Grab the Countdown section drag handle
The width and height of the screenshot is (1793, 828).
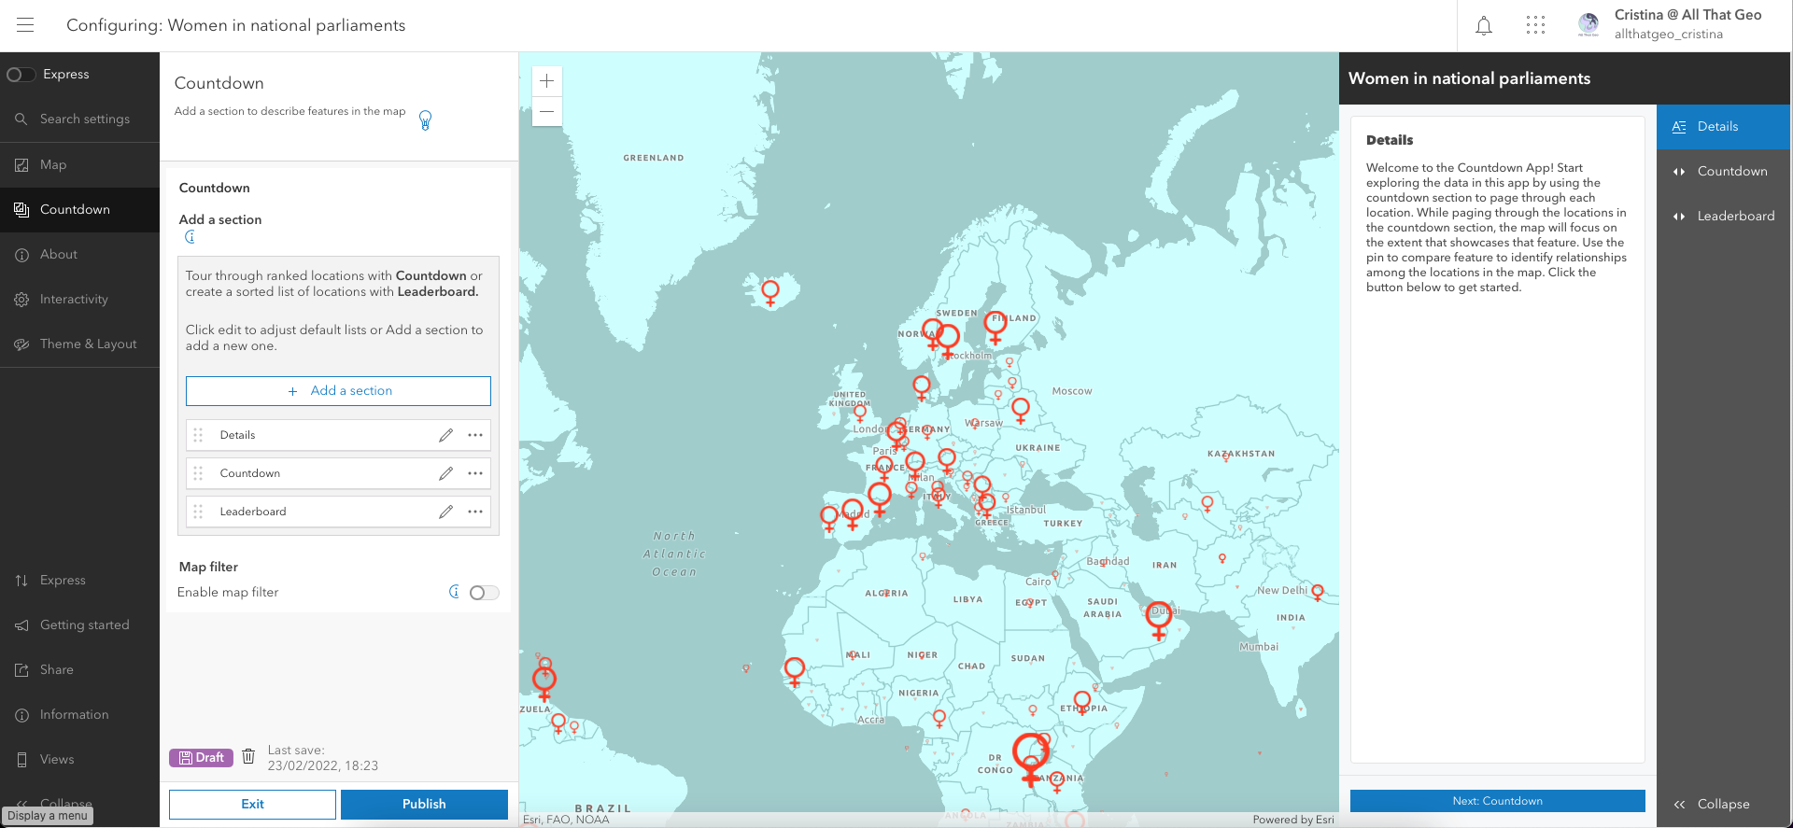[x=198, y=473]
